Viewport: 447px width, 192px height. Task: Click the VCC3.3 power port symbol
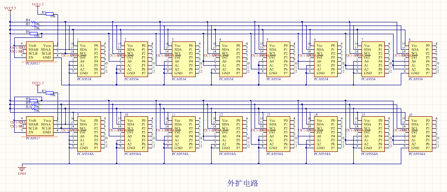tap(10, 10)
